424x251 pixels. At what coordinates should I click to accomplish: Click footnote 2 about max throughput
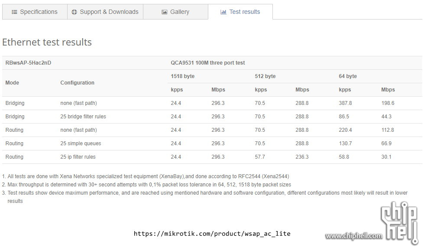coord(146,185)
